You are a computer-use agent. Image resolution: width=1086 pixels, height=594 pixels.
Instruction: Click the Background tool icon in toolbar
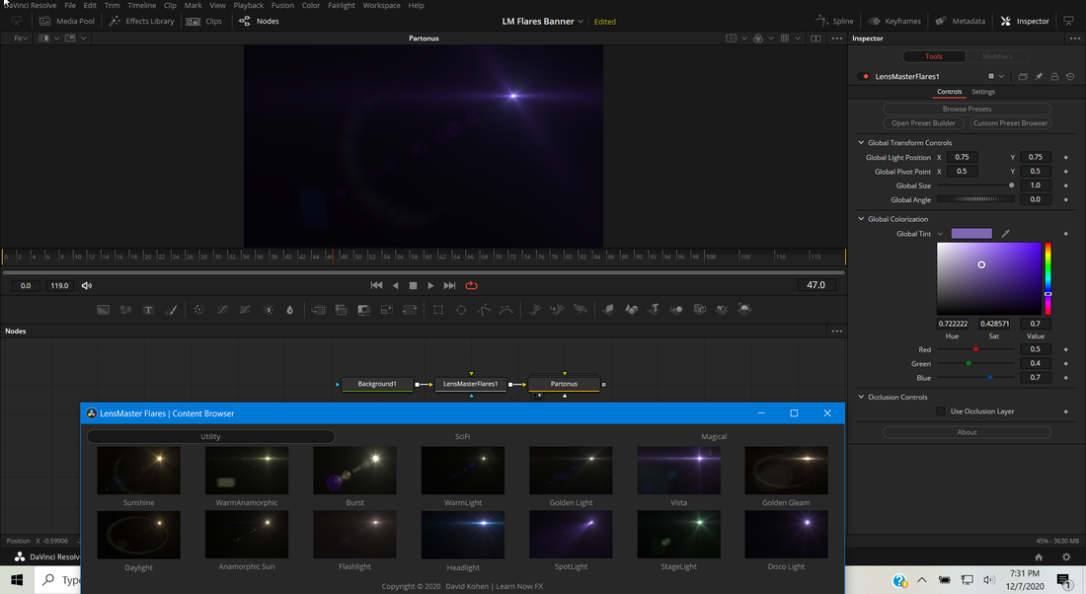pos(103,310)
